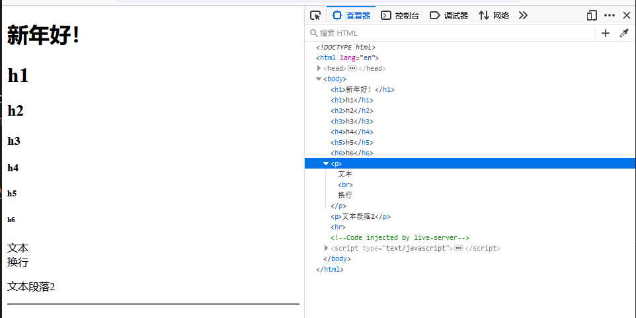This screenshot has width=636, height=318.
Task: Open the devtools three-dot options menu
Action: coord(610,16)
